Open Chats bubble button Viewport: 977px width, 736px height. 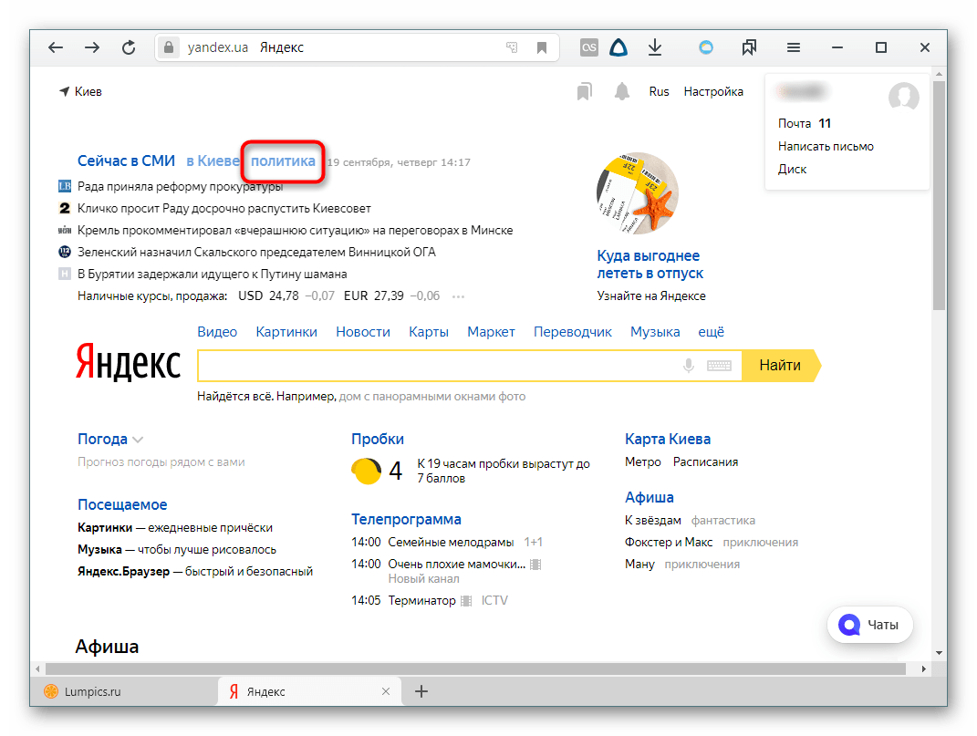869,625
